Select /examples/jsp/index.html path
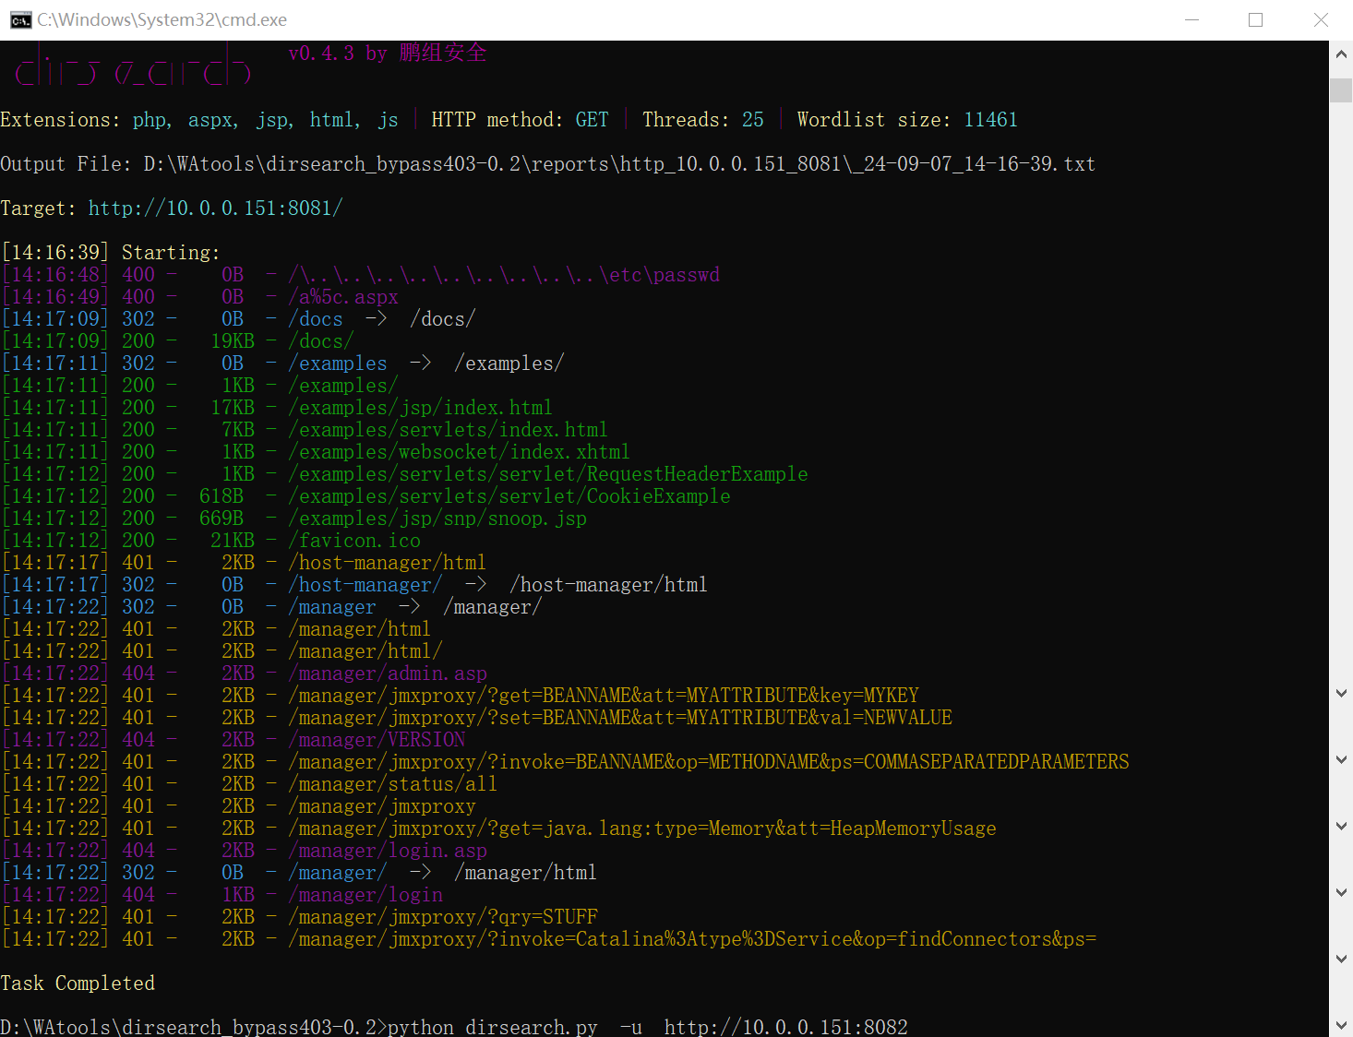Image resolution: width=1353 pixels, height=1037 pixels. tap(420, 408)
